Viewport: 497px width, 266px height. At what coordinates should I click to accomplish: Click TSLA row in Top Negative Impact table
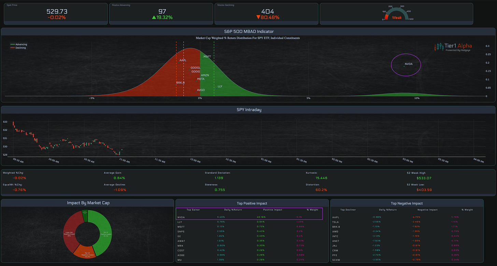tap(407, 222)
